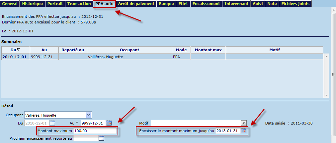The height and width of the screenshot is (143, 336).
Task: Open the Motif dropdown list
Action: [244, 123]
